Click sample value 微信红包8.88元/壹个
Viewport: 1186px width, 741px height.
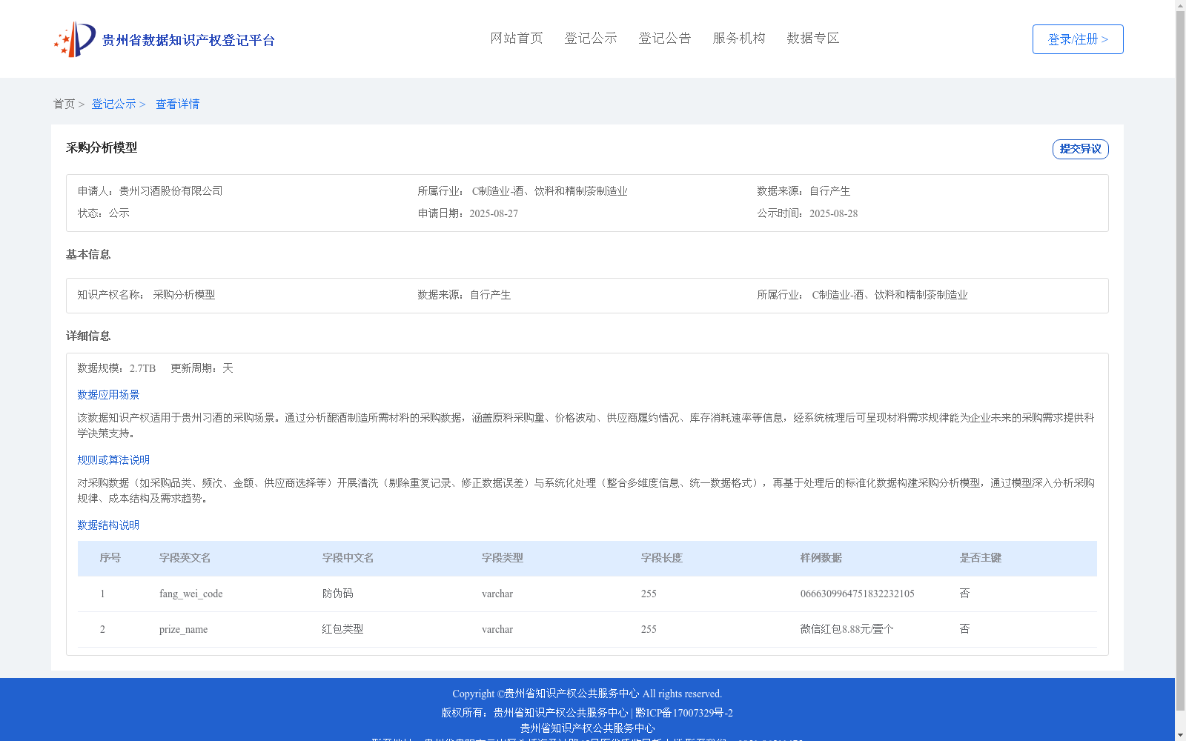tap(847, 629)
